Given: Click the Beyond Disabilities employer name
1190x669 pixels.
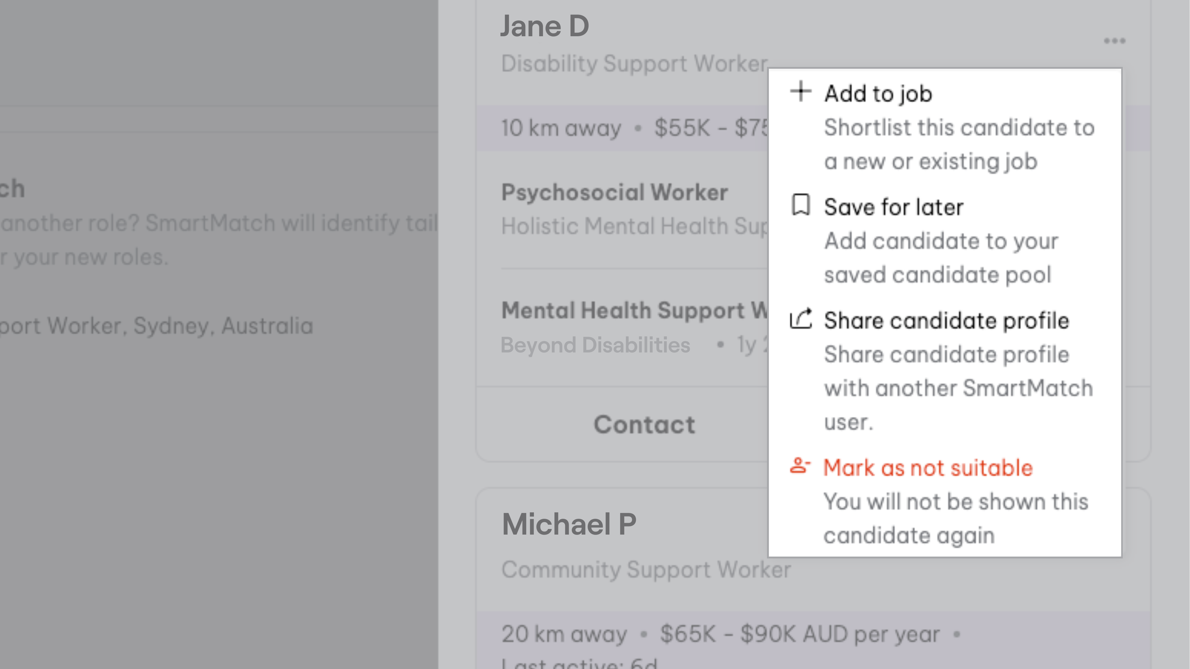Looking at the screenshot, I should [595, 344].
